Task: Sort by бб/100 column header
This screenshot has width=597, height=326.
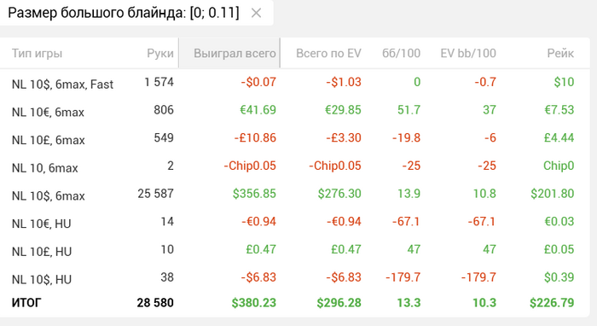Action: pyautogui.click(x=401, y=53)
